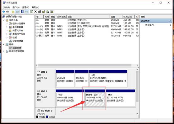Select the (E:) volume row in list

[87, 33]
